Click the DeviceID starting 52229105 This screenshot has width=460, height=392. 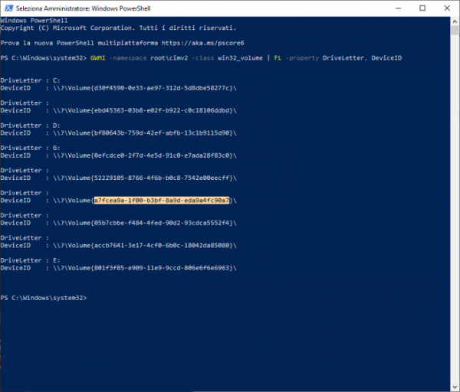[145, 178]
